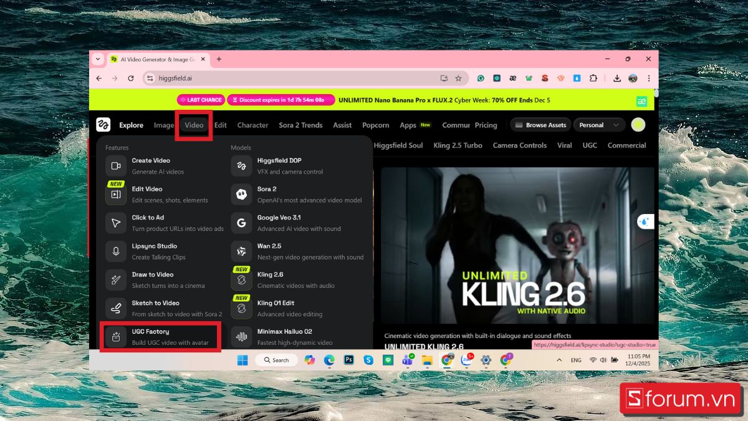
Task: Select the Commercial tab
Action: [x=627, y=145]
